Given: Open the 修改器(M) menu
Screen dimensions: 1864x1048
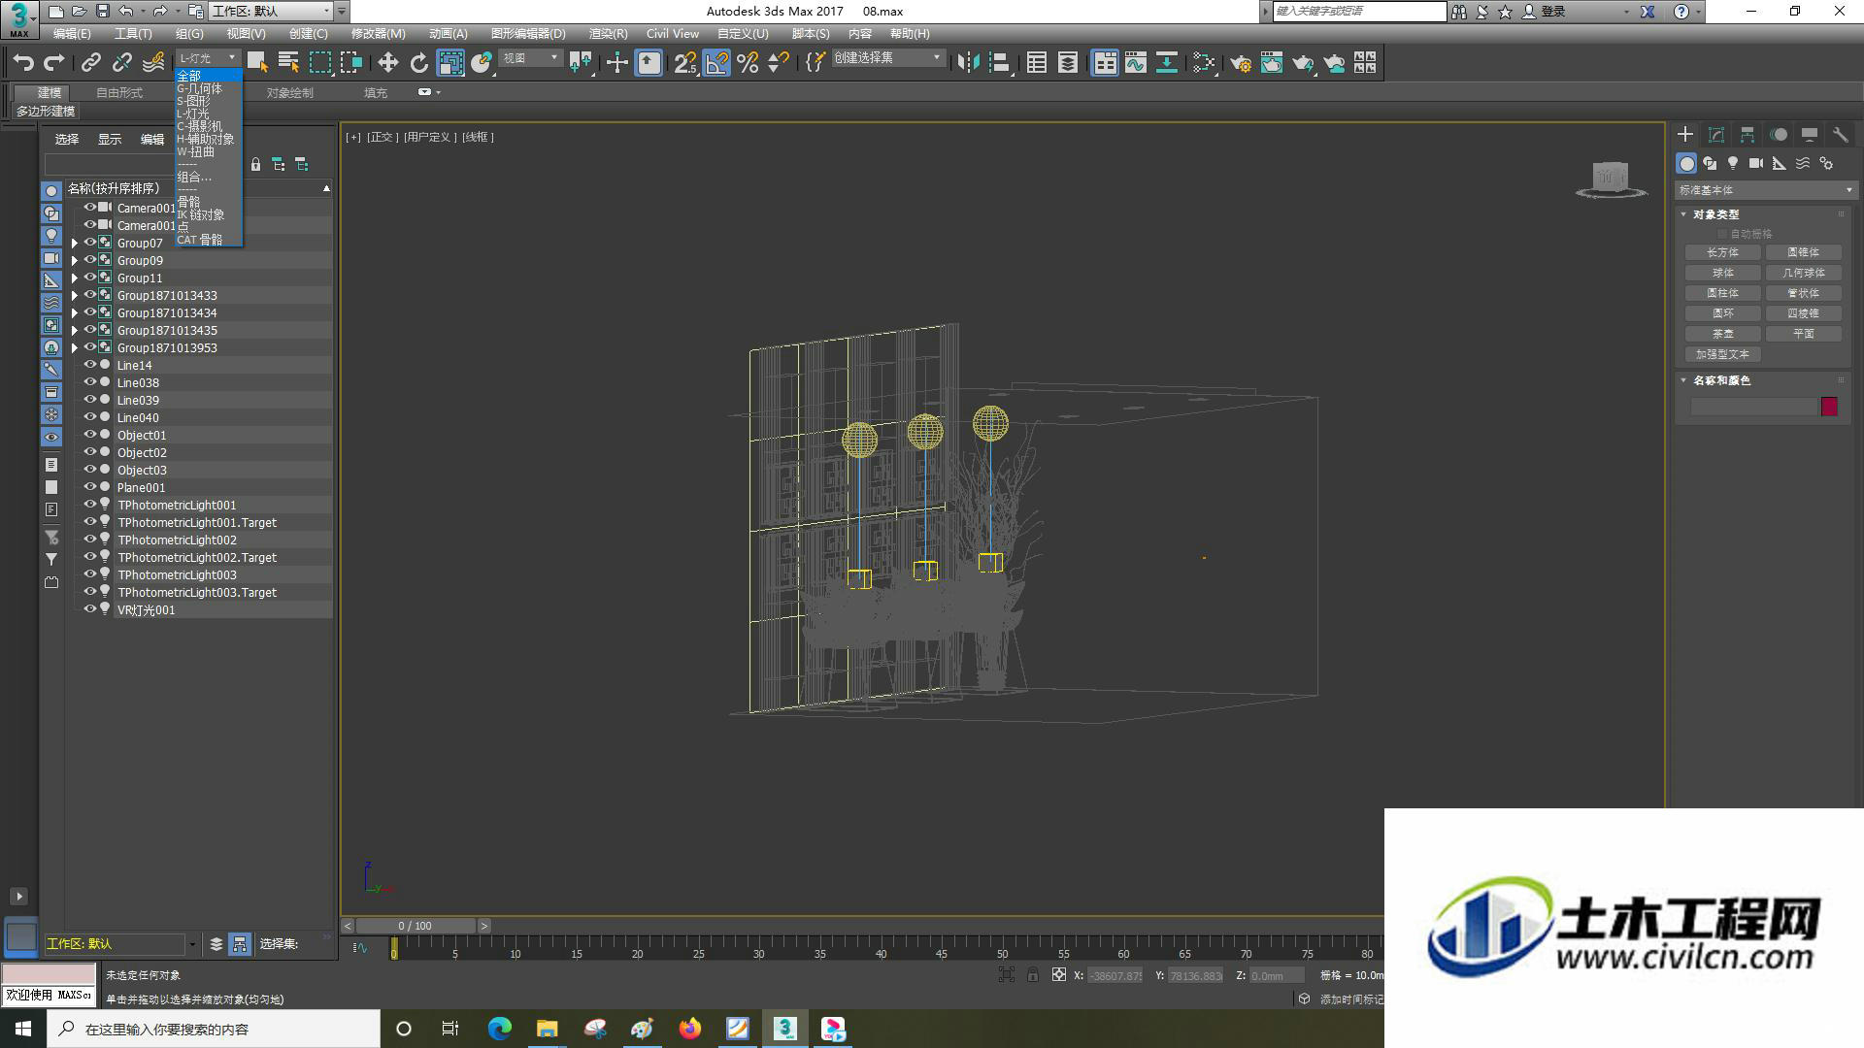Looking at the screenshot, I should point(378,33).
